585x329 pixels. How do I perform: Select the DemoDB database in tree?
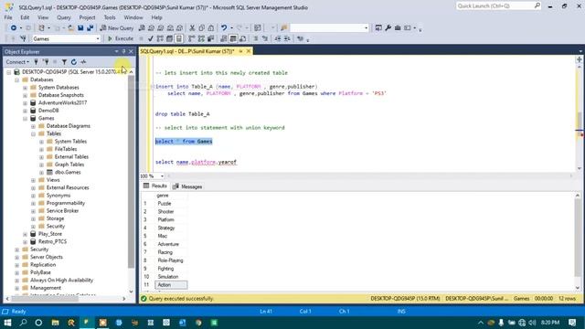coord(48,111)
